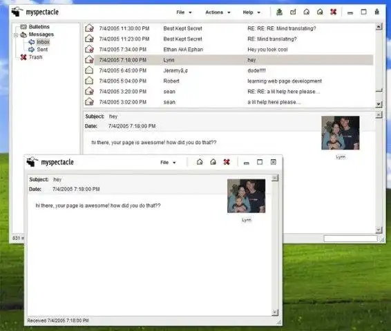Click scroll-up arrow in the message window
Screen dimensions: 391x331
tap(275, 178)
